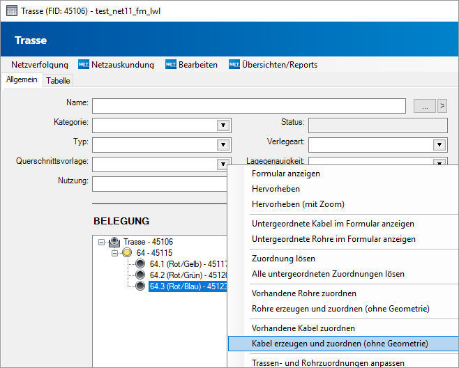
Task: Click the NET icon beside Übersichten/Reports
Action: [234, 64]
